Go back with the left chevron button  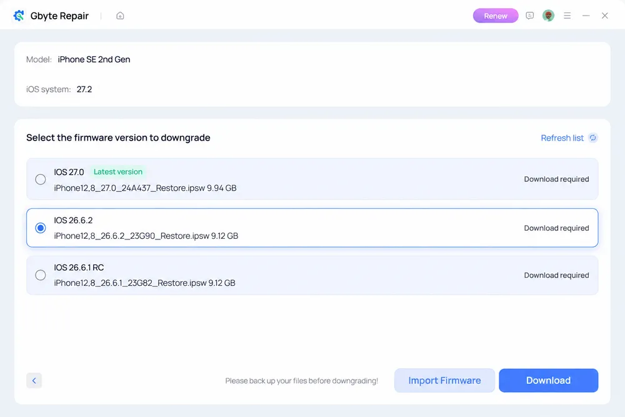click(x=34, y=381)
